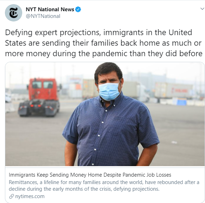Click 'Job Losses' at end of headline
This screenshot has width=205, height=203.
pos(159,175)
